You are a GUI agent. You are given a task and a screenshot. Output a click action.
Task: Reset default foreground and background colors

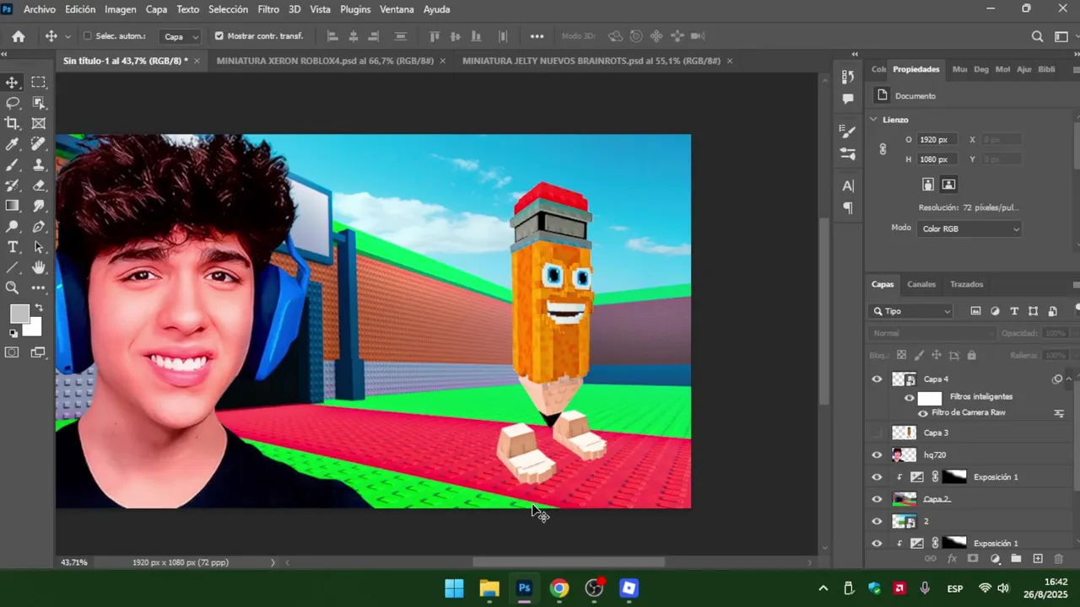13,333
